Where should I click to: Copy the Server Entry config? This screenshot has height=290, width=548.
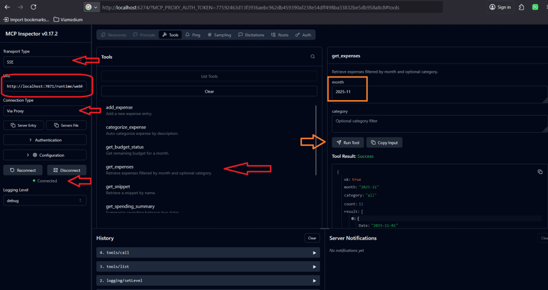23,125
